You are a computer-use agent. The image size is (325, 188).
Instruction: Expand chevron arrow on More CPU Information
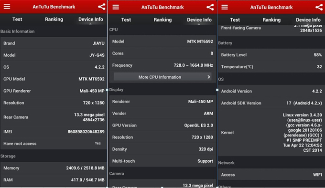tap(209, 77)
